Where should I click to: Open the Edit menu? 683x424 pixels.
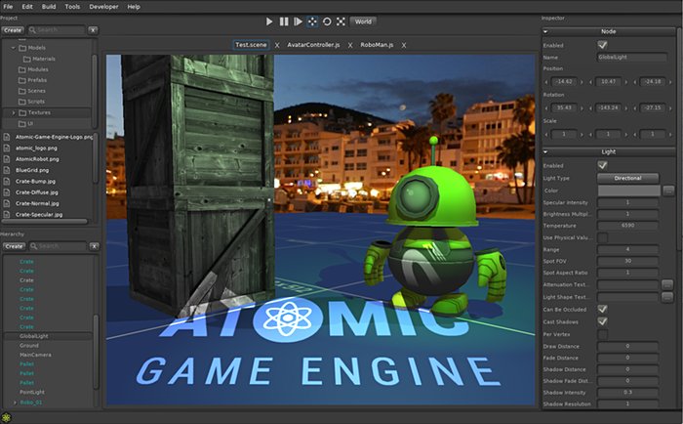click(x=27, y=7)
